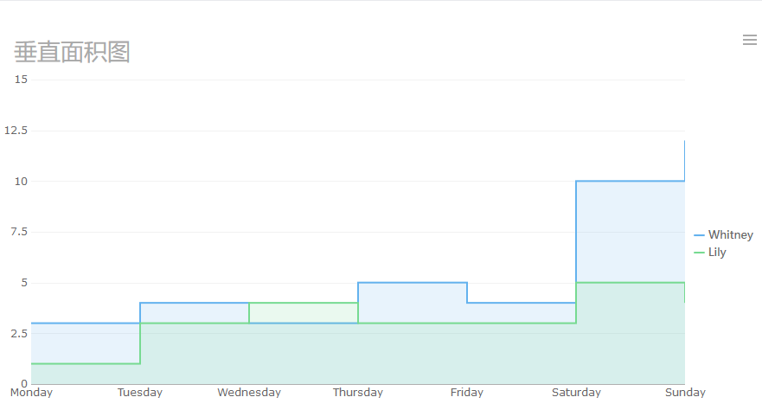The height and width of the screenshot is (410, 762).
Task: Select the Monday x-axis label
Action: pyautogui.click(x=31, y=393)
